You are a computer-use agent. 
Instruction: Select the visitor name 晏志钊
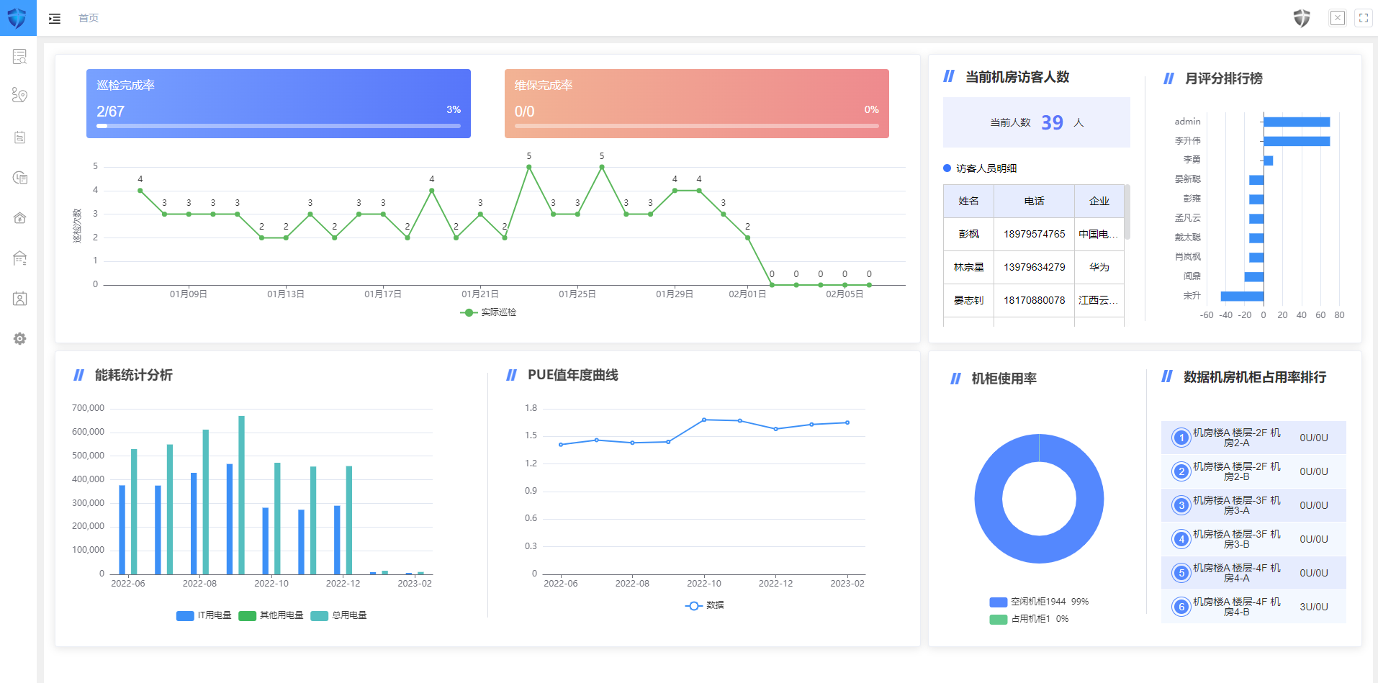coord(968,300)
